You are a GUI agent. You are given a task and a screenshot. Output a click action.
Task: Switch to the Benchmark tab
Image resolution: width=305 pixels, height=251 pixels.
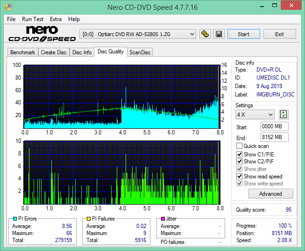[23, 52]
